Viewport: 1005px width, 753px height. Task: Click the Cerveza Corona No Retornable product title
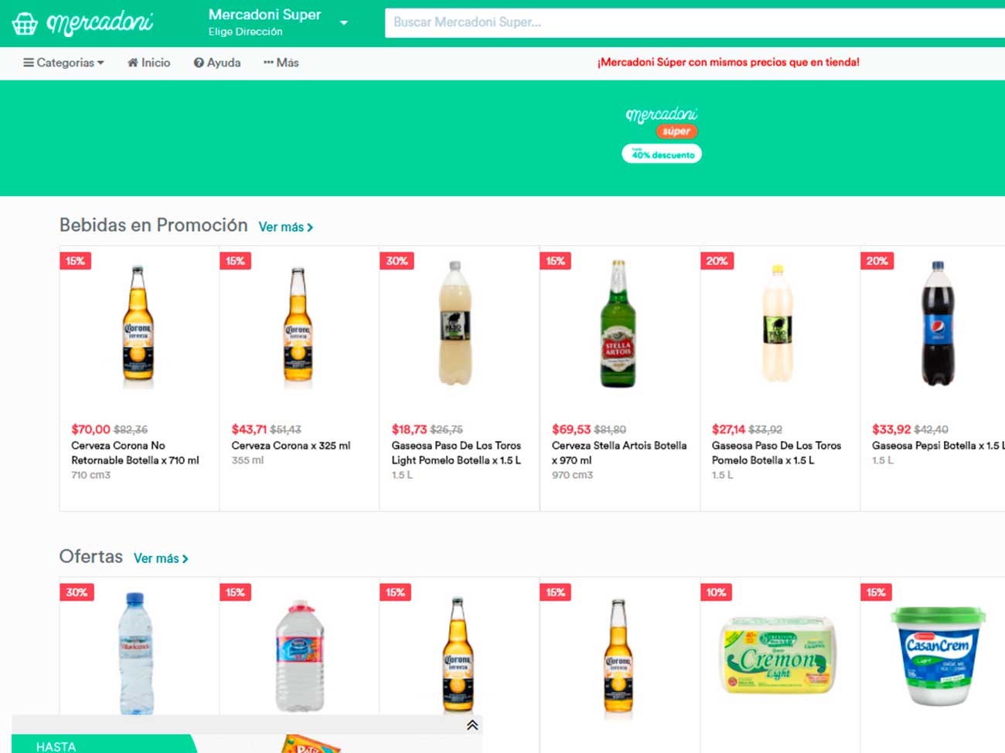pos(135,453)
